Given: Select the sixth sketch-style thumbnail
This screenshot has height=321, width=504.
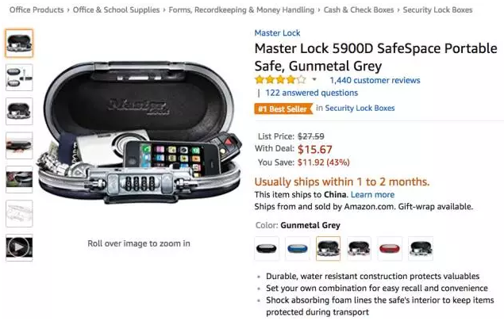Looking at the screenshot, I should click(x=19, y=213).
